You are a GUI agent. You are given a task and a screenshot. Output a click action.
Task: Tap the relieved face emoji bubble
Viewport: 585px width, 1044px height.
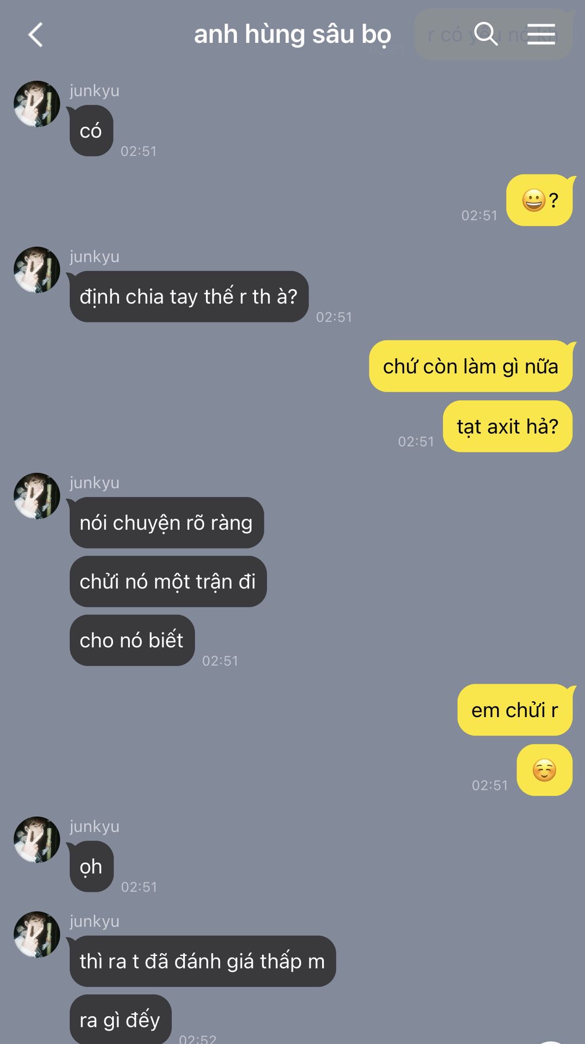[x=544, y=770]
